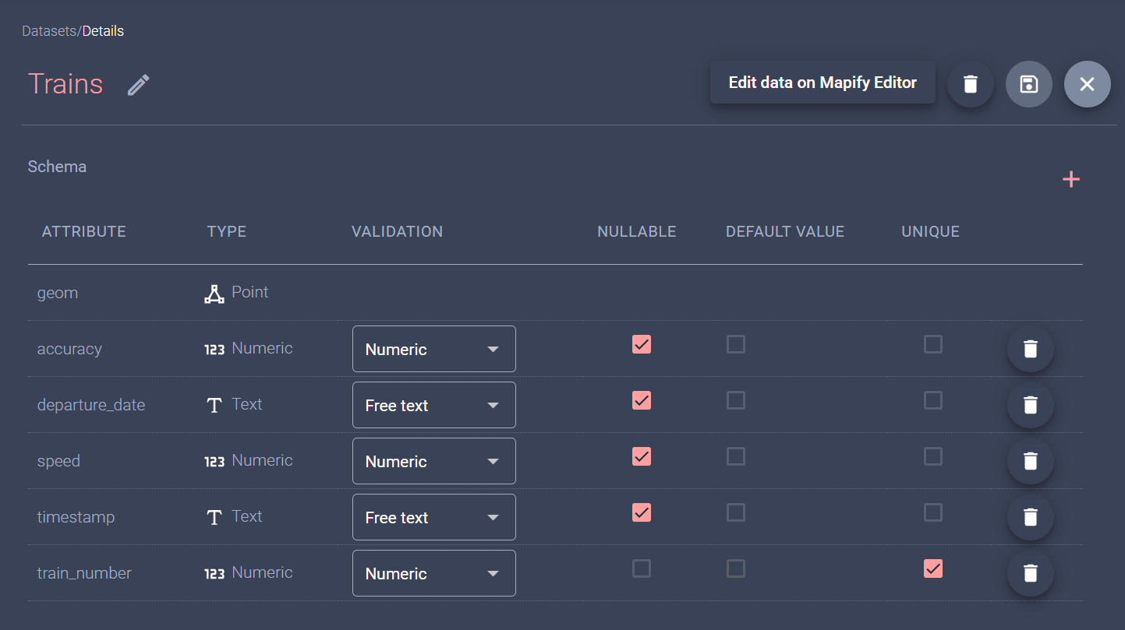Toggle nullable on the accuracy attribute
The width and height of the screenshot is (1125, 630).
[641, 344]
